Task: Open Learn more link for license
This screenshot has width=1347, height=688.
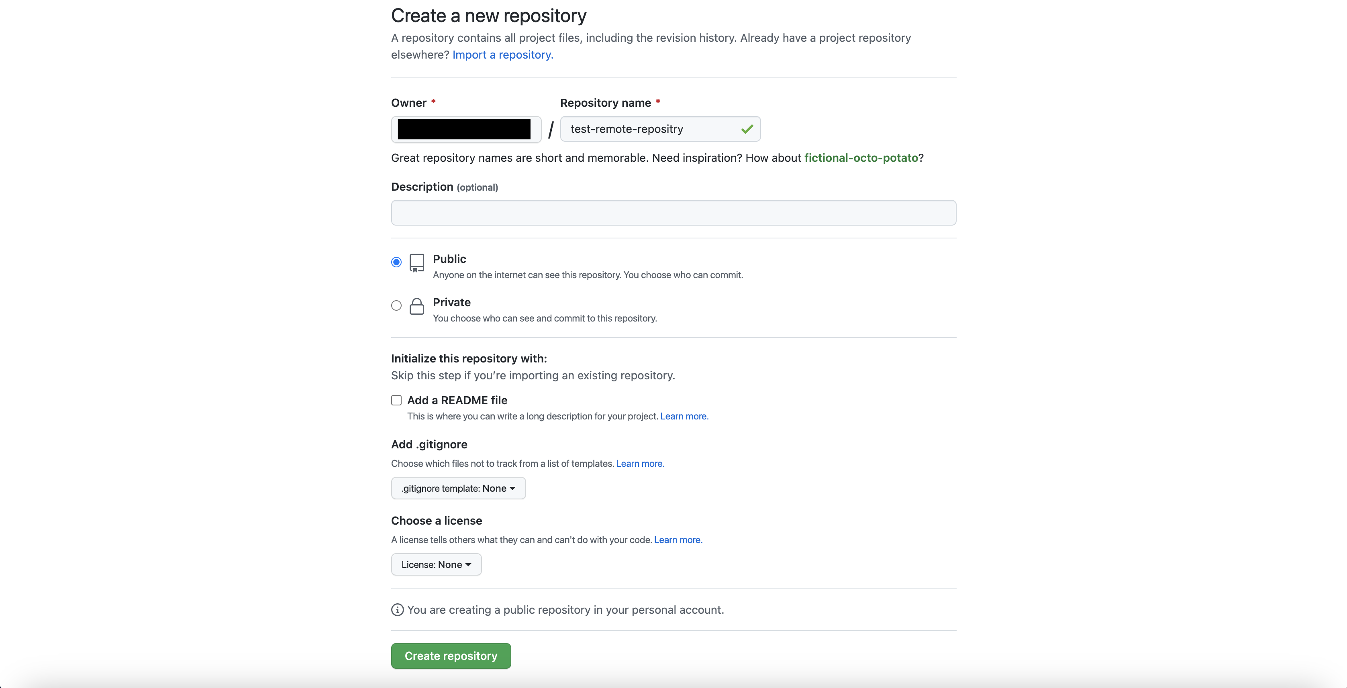Action: 678,539
